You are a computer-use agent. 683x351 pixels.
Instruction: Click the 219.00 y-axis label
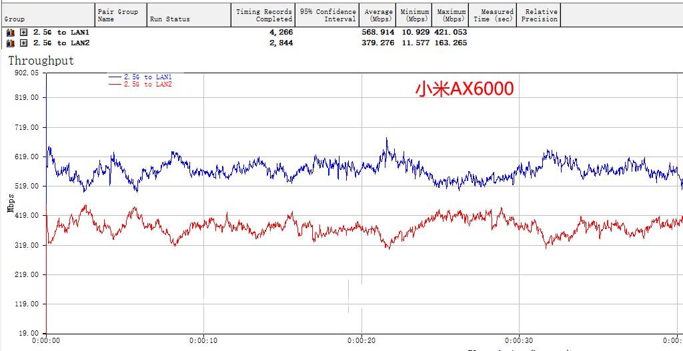pos(27,274)
